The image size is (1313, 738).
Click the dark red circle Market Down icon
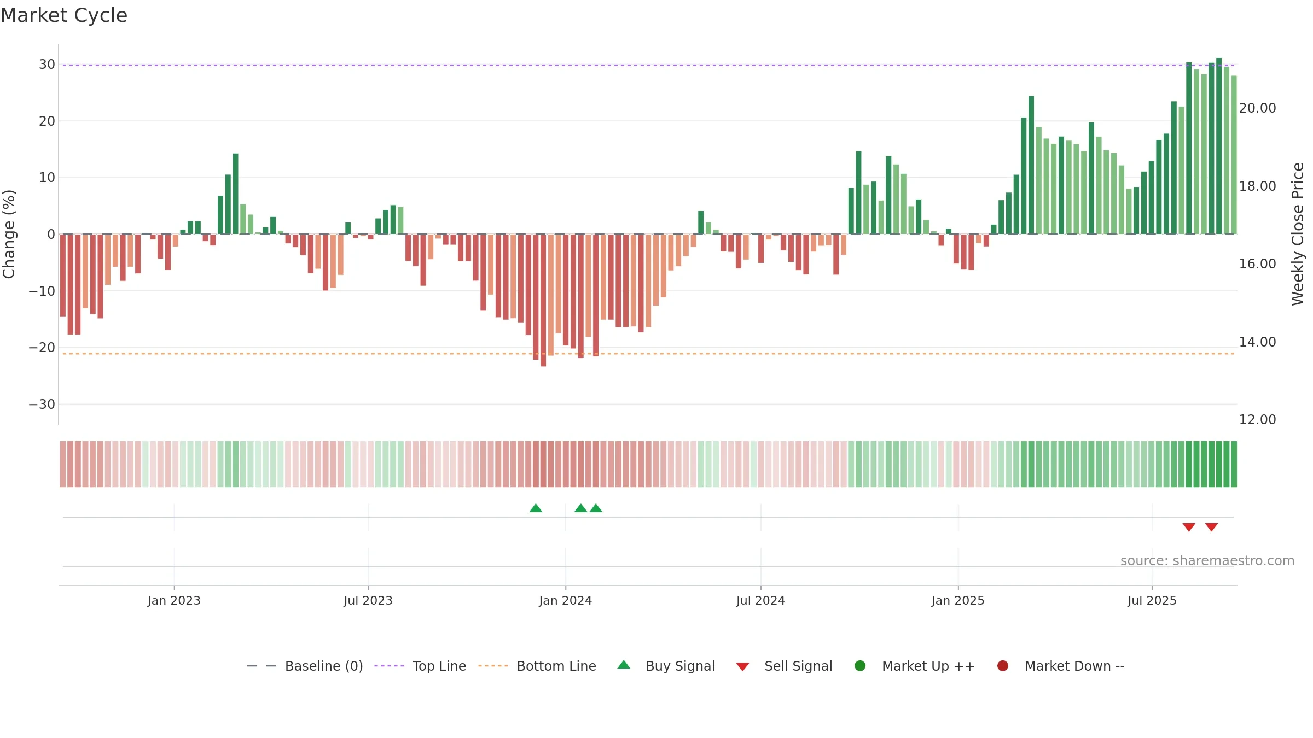click(x=1003, y=666)
